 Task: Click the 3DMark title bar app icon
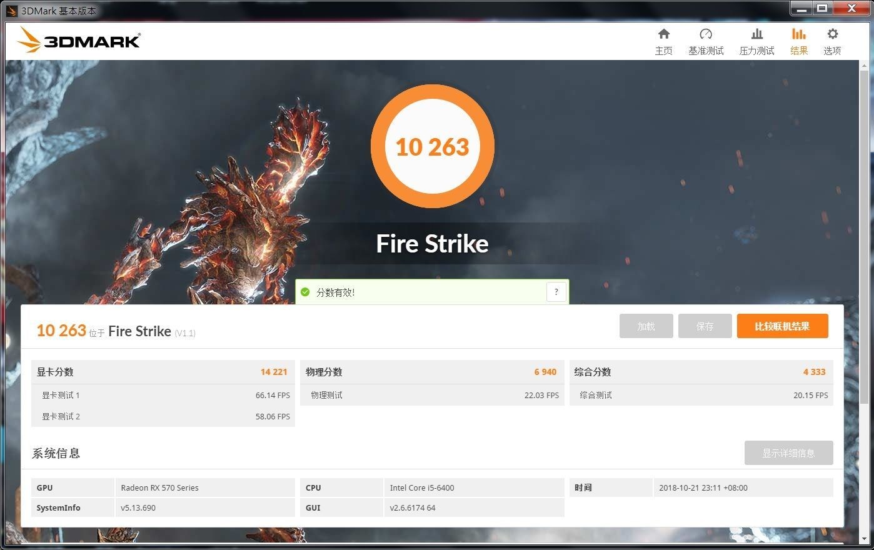tap(11, 11)
